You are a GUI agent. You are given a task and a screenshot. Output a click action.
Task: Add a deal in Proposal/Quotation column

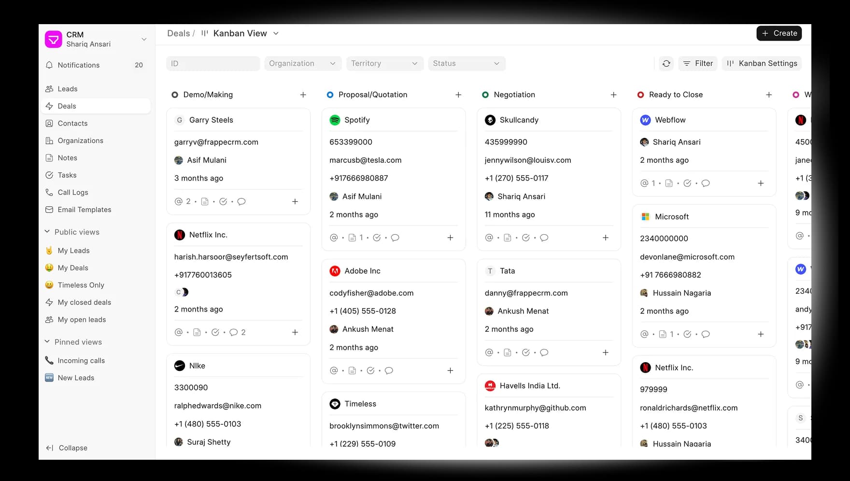pyautogui.click(x=458, y=95)
